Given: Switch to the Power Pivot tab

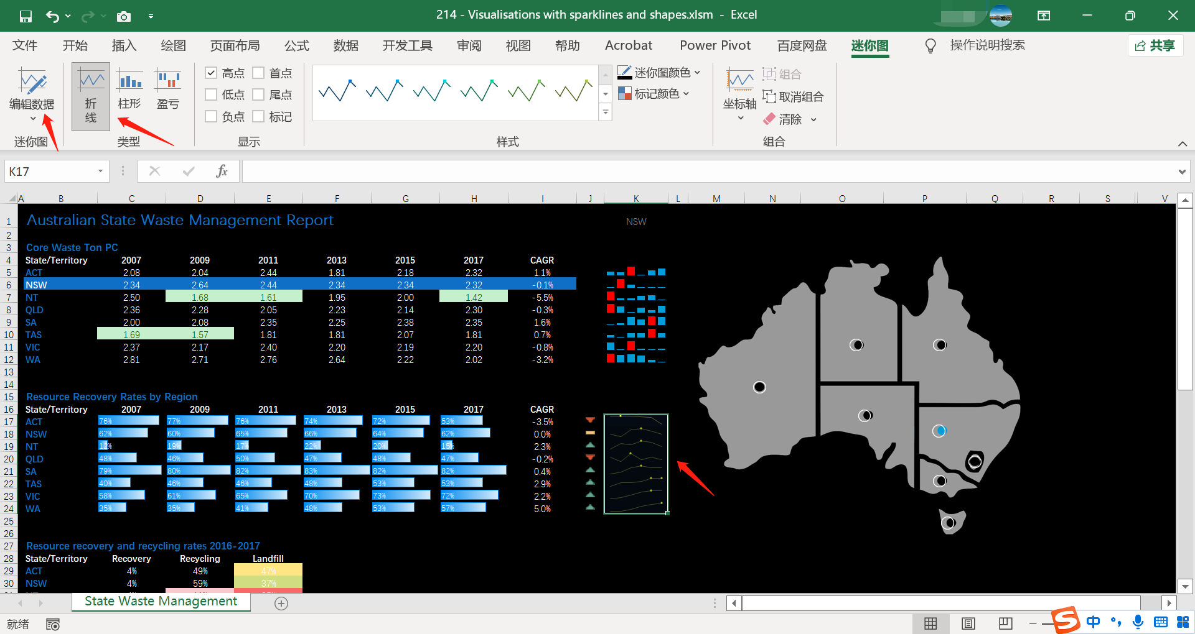Looking at the screenshot, I should click(715, 45).
